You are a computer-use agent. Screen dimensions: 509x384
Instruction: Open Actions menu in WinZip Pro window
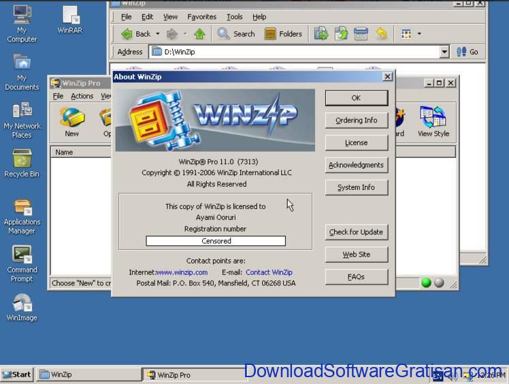click(82, 96)
